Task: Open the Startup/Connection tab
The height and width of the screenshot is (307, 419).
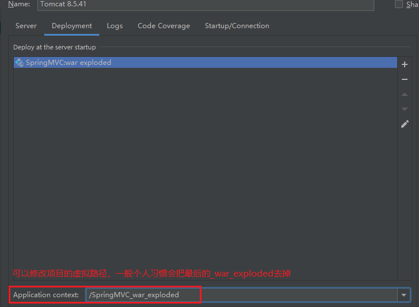Action: pyautogui.click(x=236, y=26)
